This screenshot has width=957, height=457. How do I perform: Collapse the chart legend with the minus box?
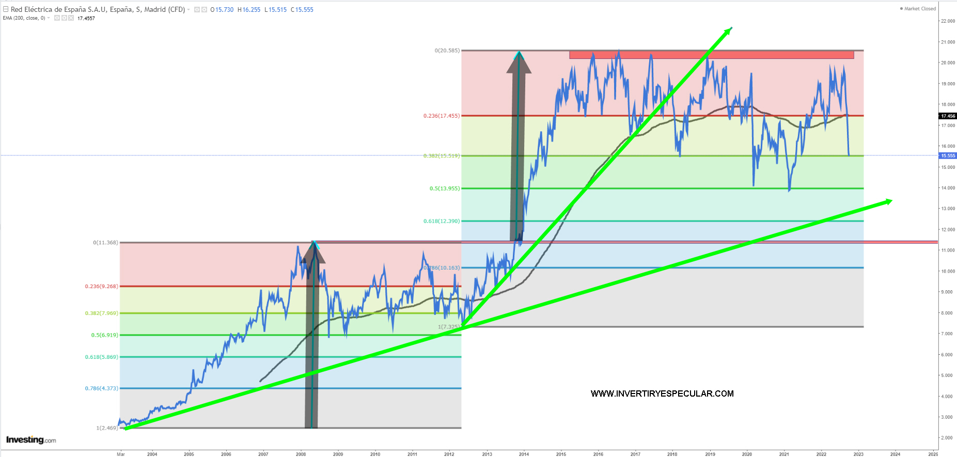6,9
